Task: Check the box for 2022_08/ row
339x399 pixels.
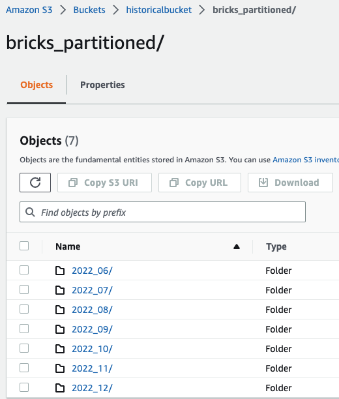Action: (24, 309)
